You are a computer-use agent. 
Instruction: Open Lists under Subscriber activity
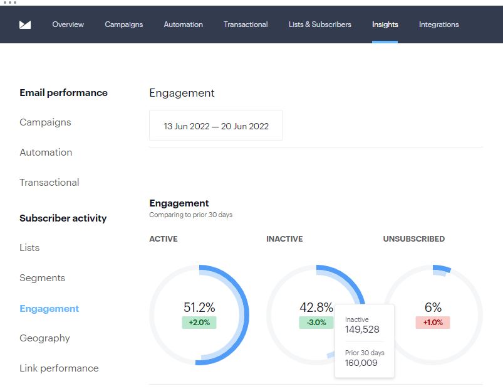tap(29, 248)
